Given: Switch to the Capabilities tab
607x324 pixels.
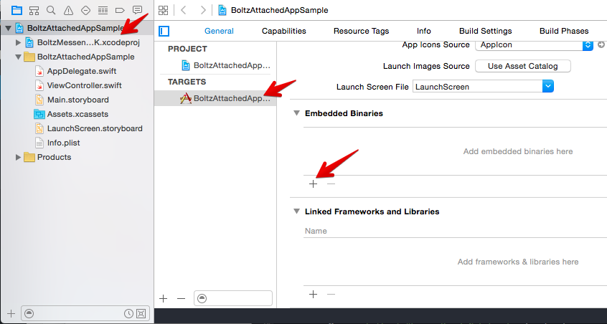Looking at the screenshot, I should [283, 31].
